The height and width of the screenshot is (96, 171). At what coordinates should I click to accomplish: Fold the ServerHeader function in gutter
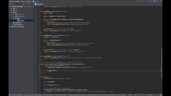tap(40, 64)
